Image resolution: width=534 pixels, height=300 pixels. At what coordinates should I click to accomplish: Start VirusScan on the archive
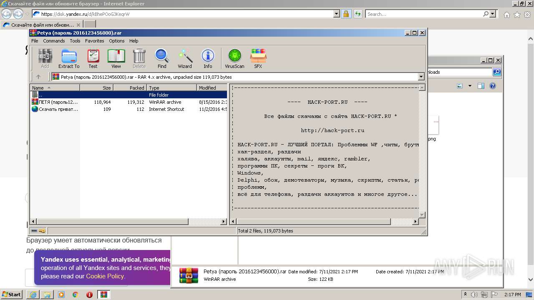(x=234, y=58)
